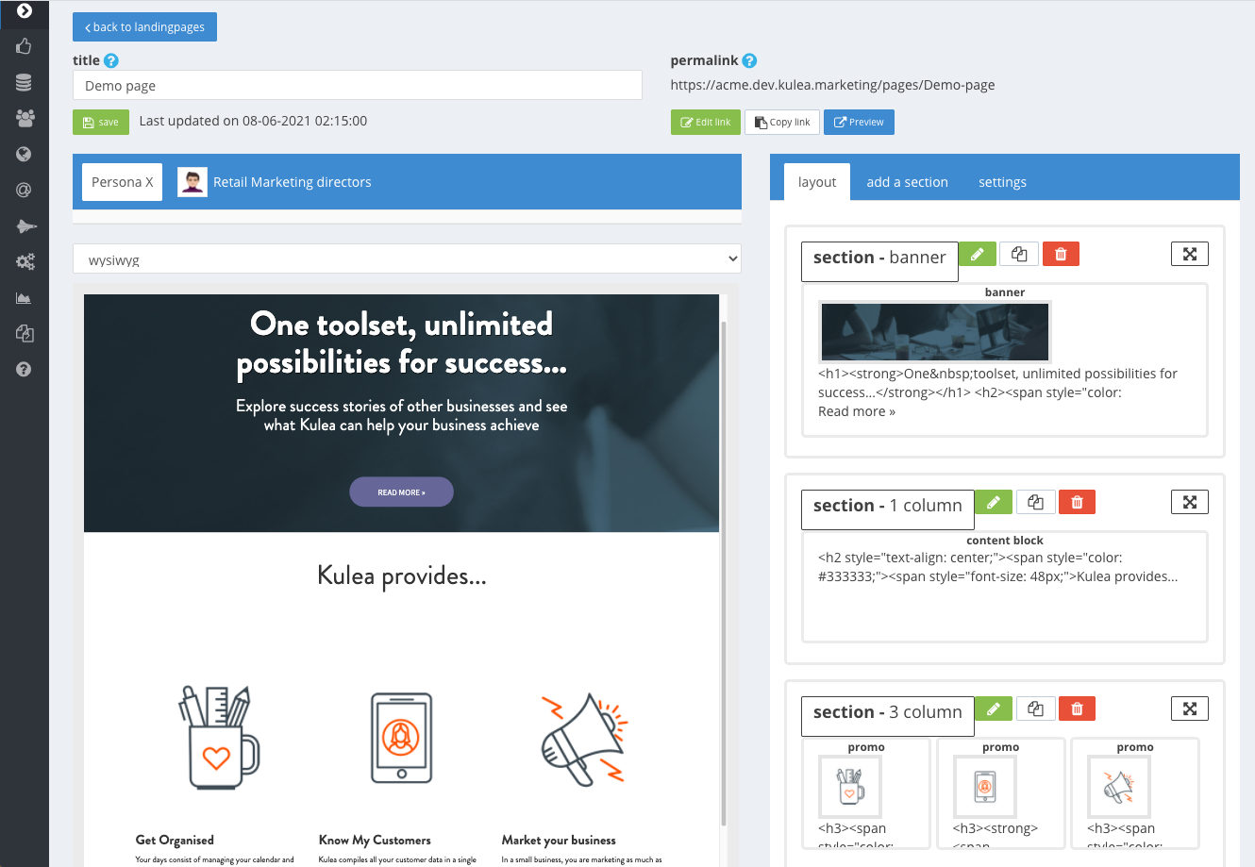Click Read more in banner section
The width and height of the screenshot is (1255, 867).
[857, 411]
